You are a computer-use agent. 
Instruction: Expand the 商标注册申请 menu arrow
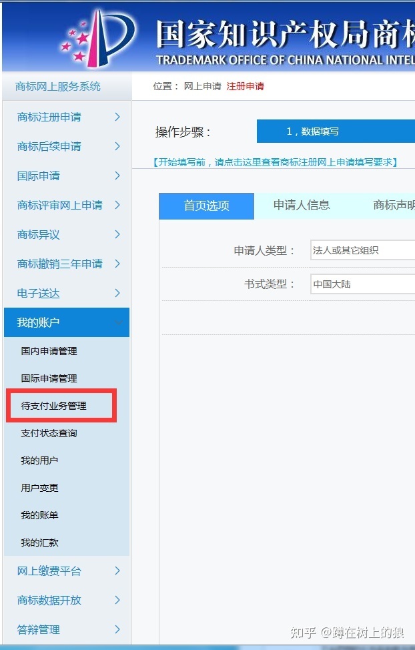tap(117, 117)
